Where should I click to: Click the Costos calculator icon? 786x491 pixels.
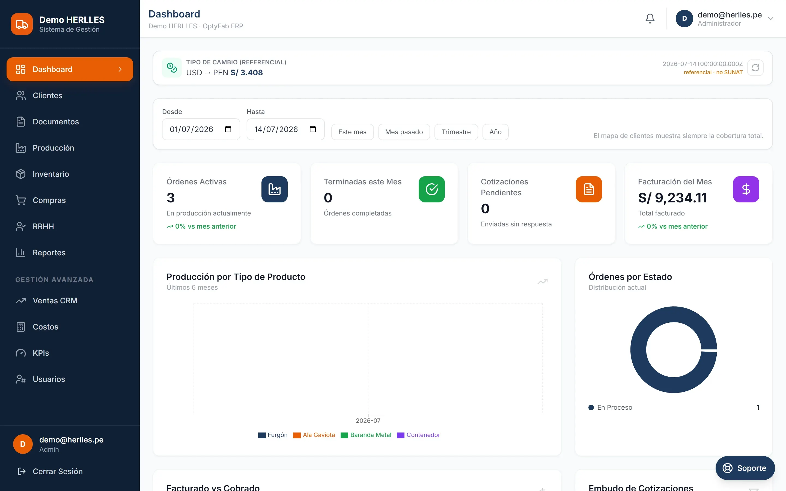point(21,327)
